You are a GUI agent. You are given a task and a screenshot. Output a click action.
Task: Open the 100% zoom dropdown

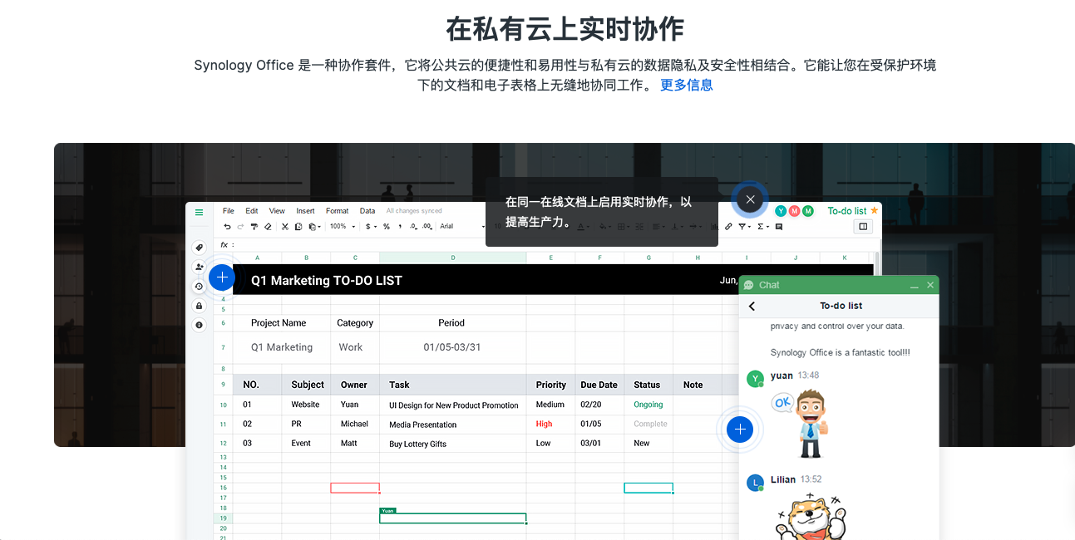[x=342, y=226]
